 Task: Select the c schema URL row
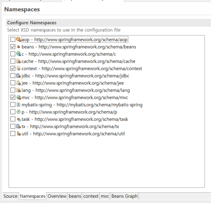(x=69, y=54)
